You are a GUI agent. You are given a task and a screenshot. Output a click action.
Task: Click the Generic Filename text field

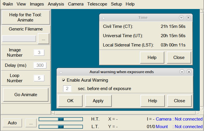(x=19, y=39)
